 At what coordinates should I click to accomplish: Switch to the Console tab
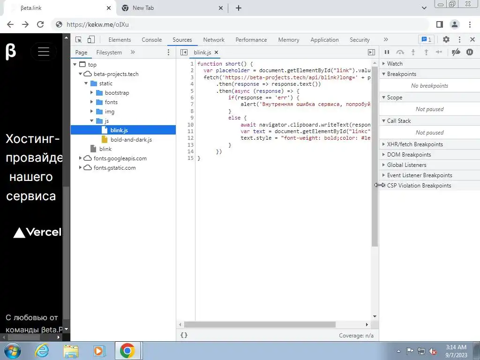pyautogui.click(x=151, y=40)
